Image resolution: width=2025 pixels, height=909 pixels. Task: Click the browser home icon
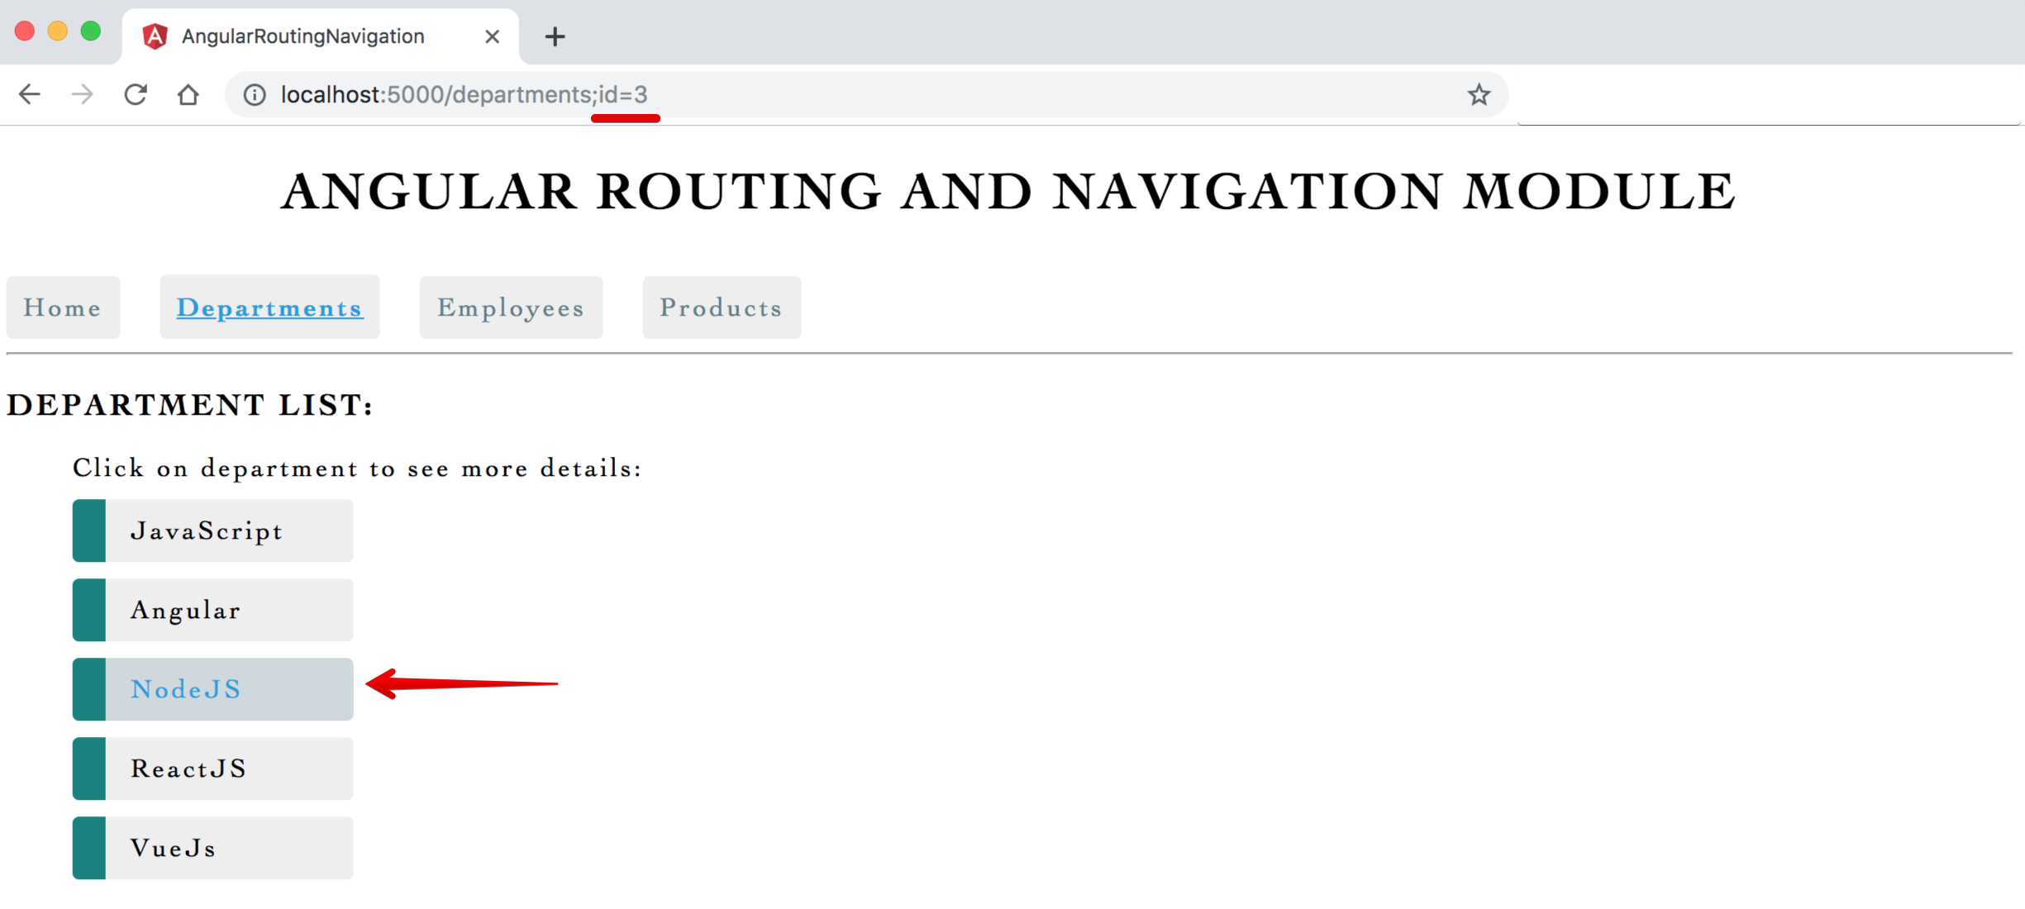tap(188, 94)
